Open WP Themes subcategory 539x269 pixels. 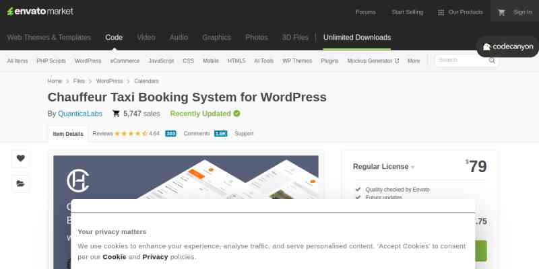coord(297,61)
